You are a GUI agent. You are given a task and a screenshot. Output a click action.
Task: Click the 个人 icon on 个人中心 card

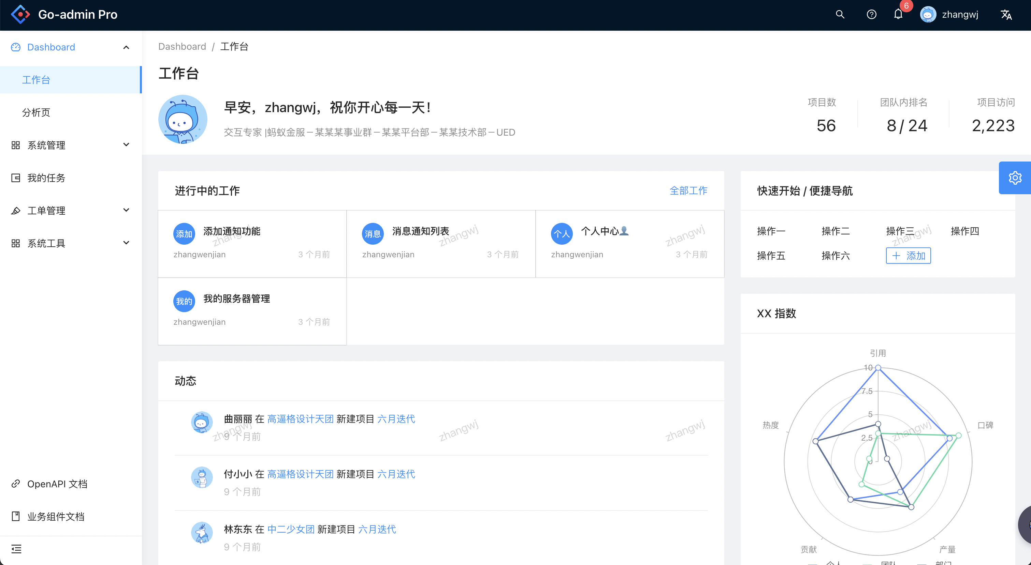562,233
